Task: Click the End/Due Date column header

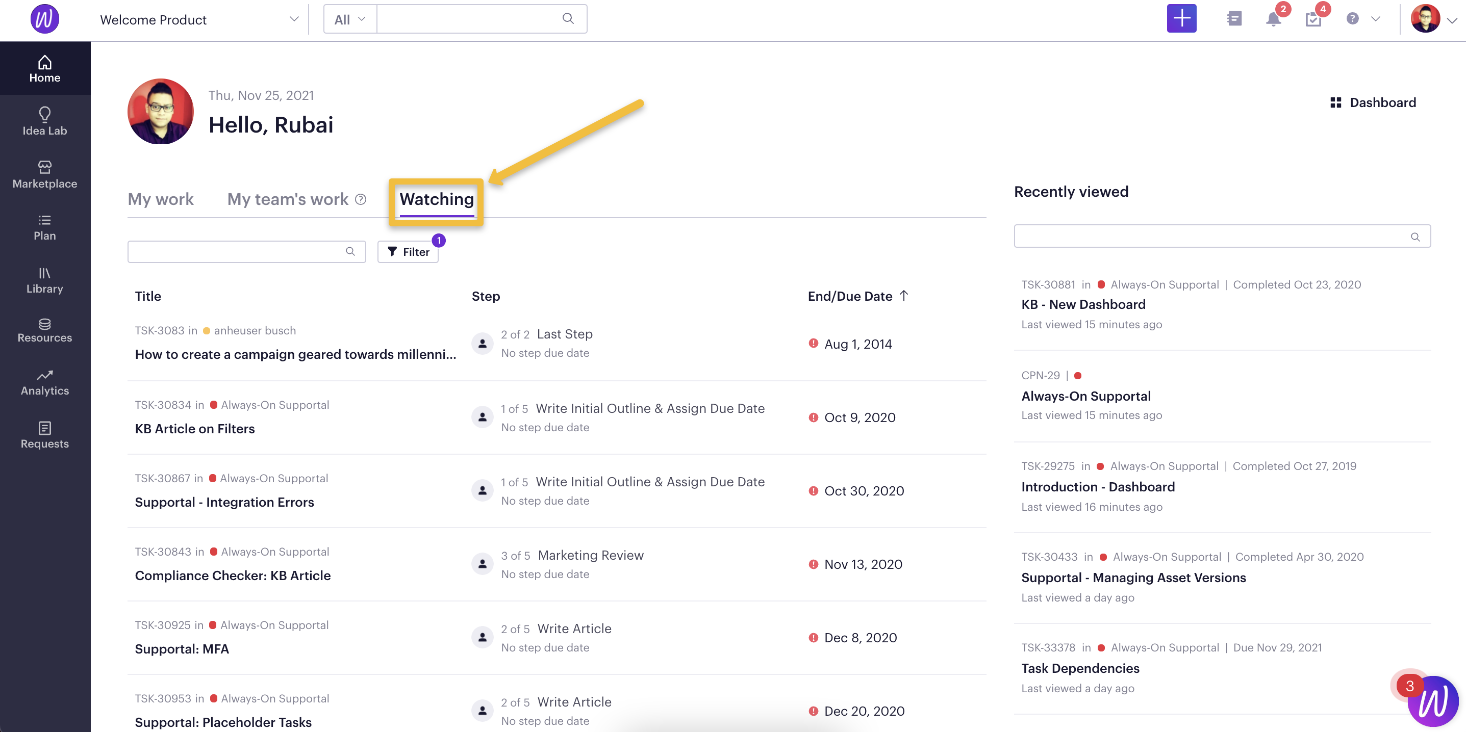Action: tap(850, 296)
